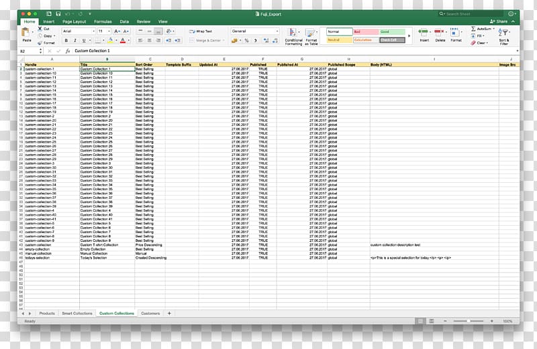Viewport: 537px width, 349px height.
Task: Apply the Neutral cell style
Action: tap(339, 40)
